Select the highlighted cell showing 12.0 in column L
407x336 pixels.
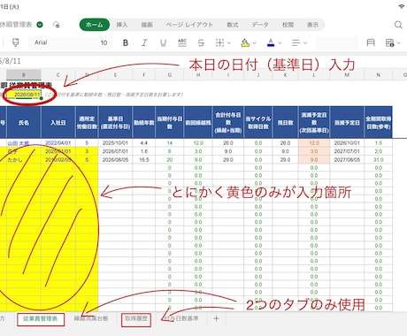[x=314, y=143]
